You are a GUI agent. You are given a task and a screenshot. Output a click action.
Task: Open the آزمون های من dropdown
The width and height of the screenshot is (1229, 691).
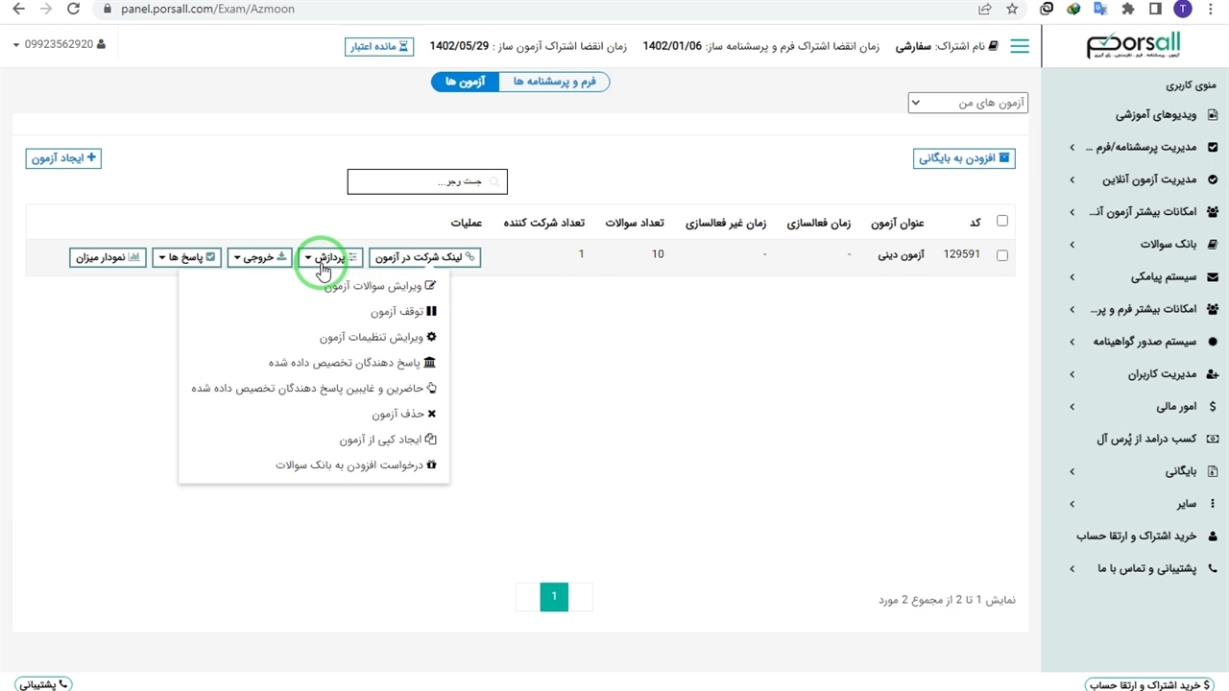coord(968,103)
